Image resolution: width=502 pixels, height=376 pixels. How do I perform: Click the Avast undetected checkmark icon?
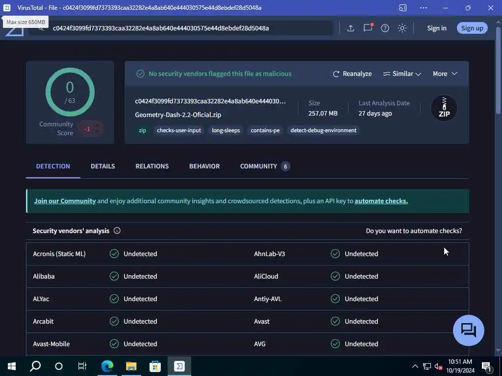[335, 321]
